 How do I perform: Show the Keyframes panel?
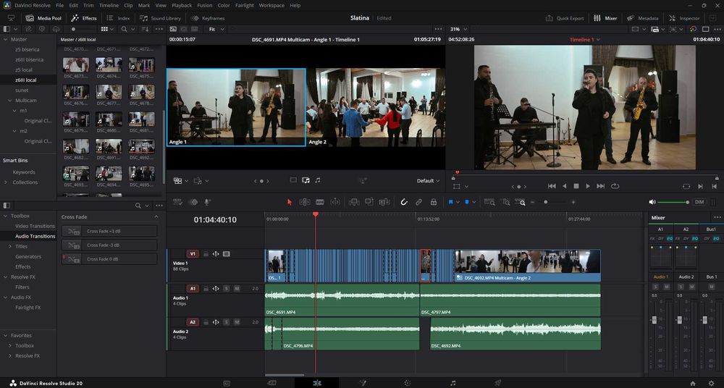point(208,18)
